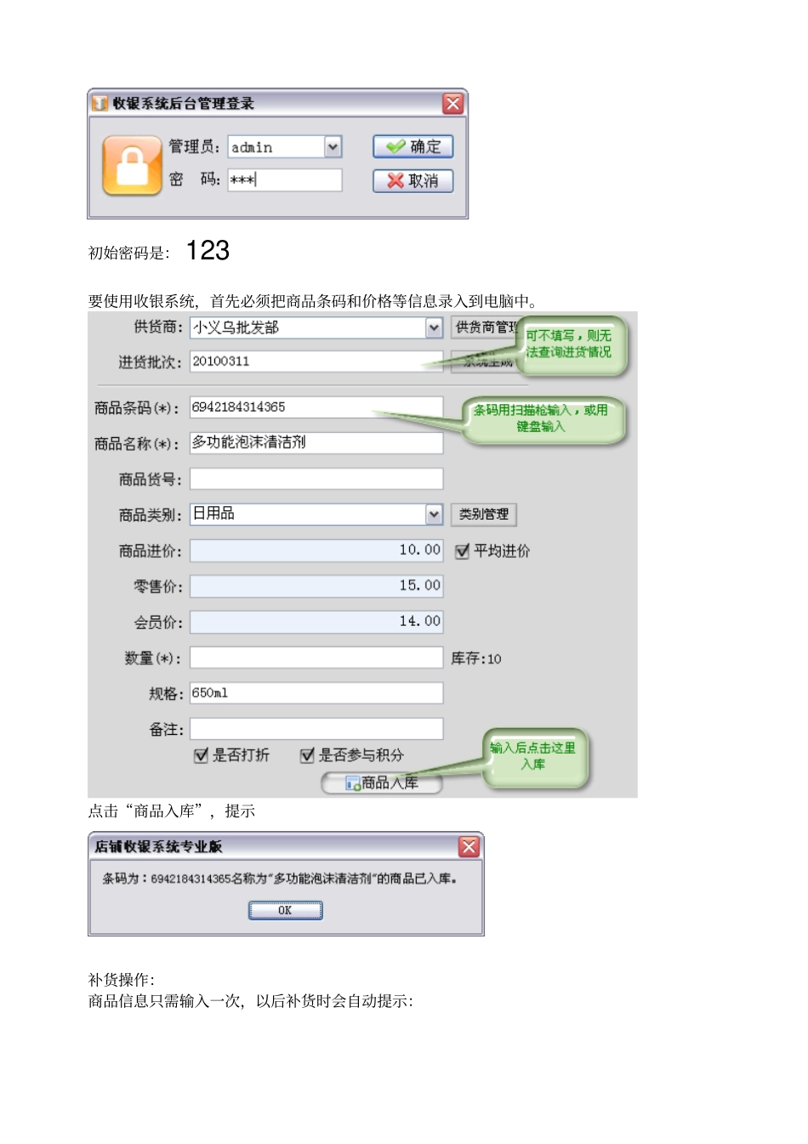Toggle the 平均进价 checkbox
808x1144 pixels.
[462, 551]
